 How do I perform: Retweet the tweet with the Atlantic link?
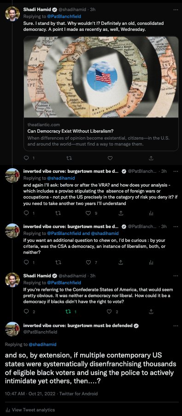click(x=69, y=158)
